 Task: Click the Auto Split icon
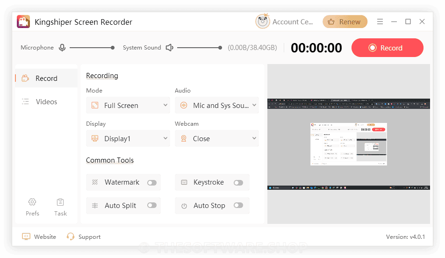[95, 206]
